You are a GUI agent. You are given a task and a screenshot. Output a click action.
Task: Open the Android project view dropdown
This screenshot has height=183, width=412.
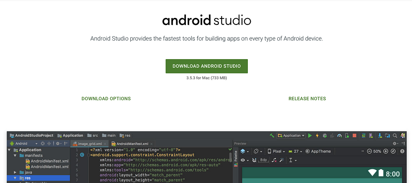pos(24,144)
